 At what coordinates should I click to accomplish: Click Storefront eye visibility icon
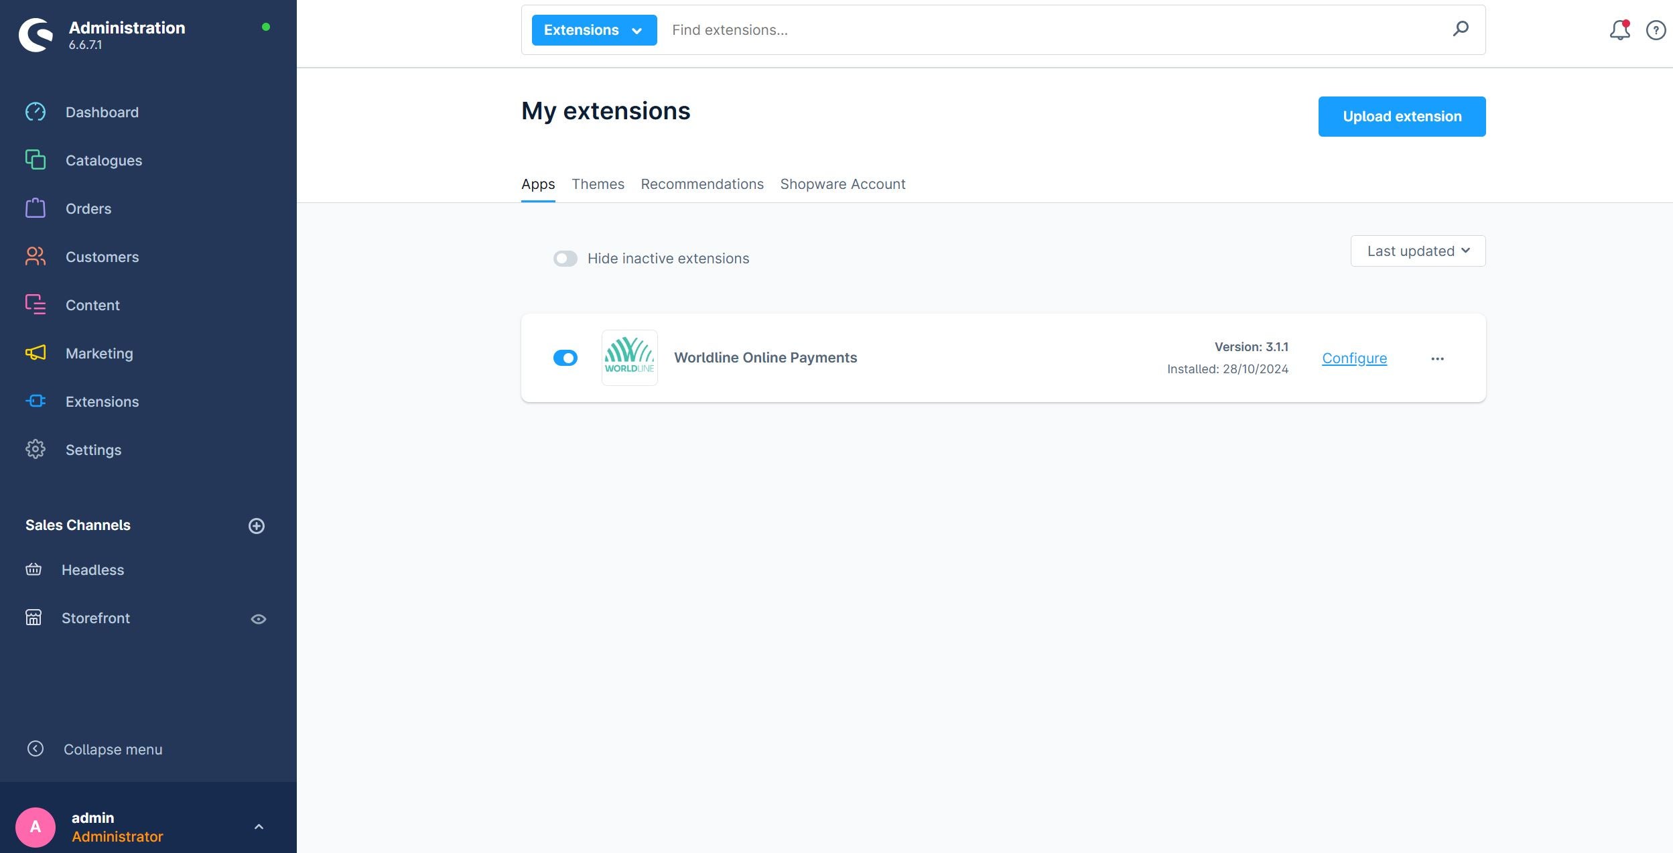[258, 619]
